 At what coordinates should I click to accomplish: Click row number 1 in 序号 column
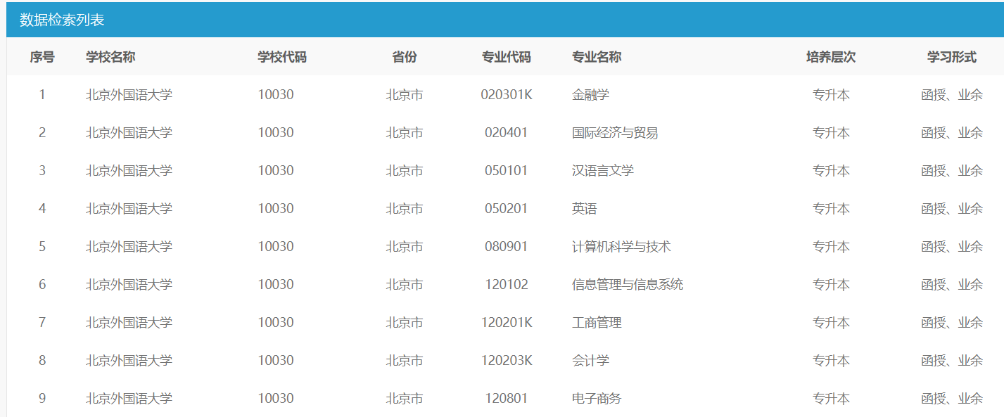(42, 95)
